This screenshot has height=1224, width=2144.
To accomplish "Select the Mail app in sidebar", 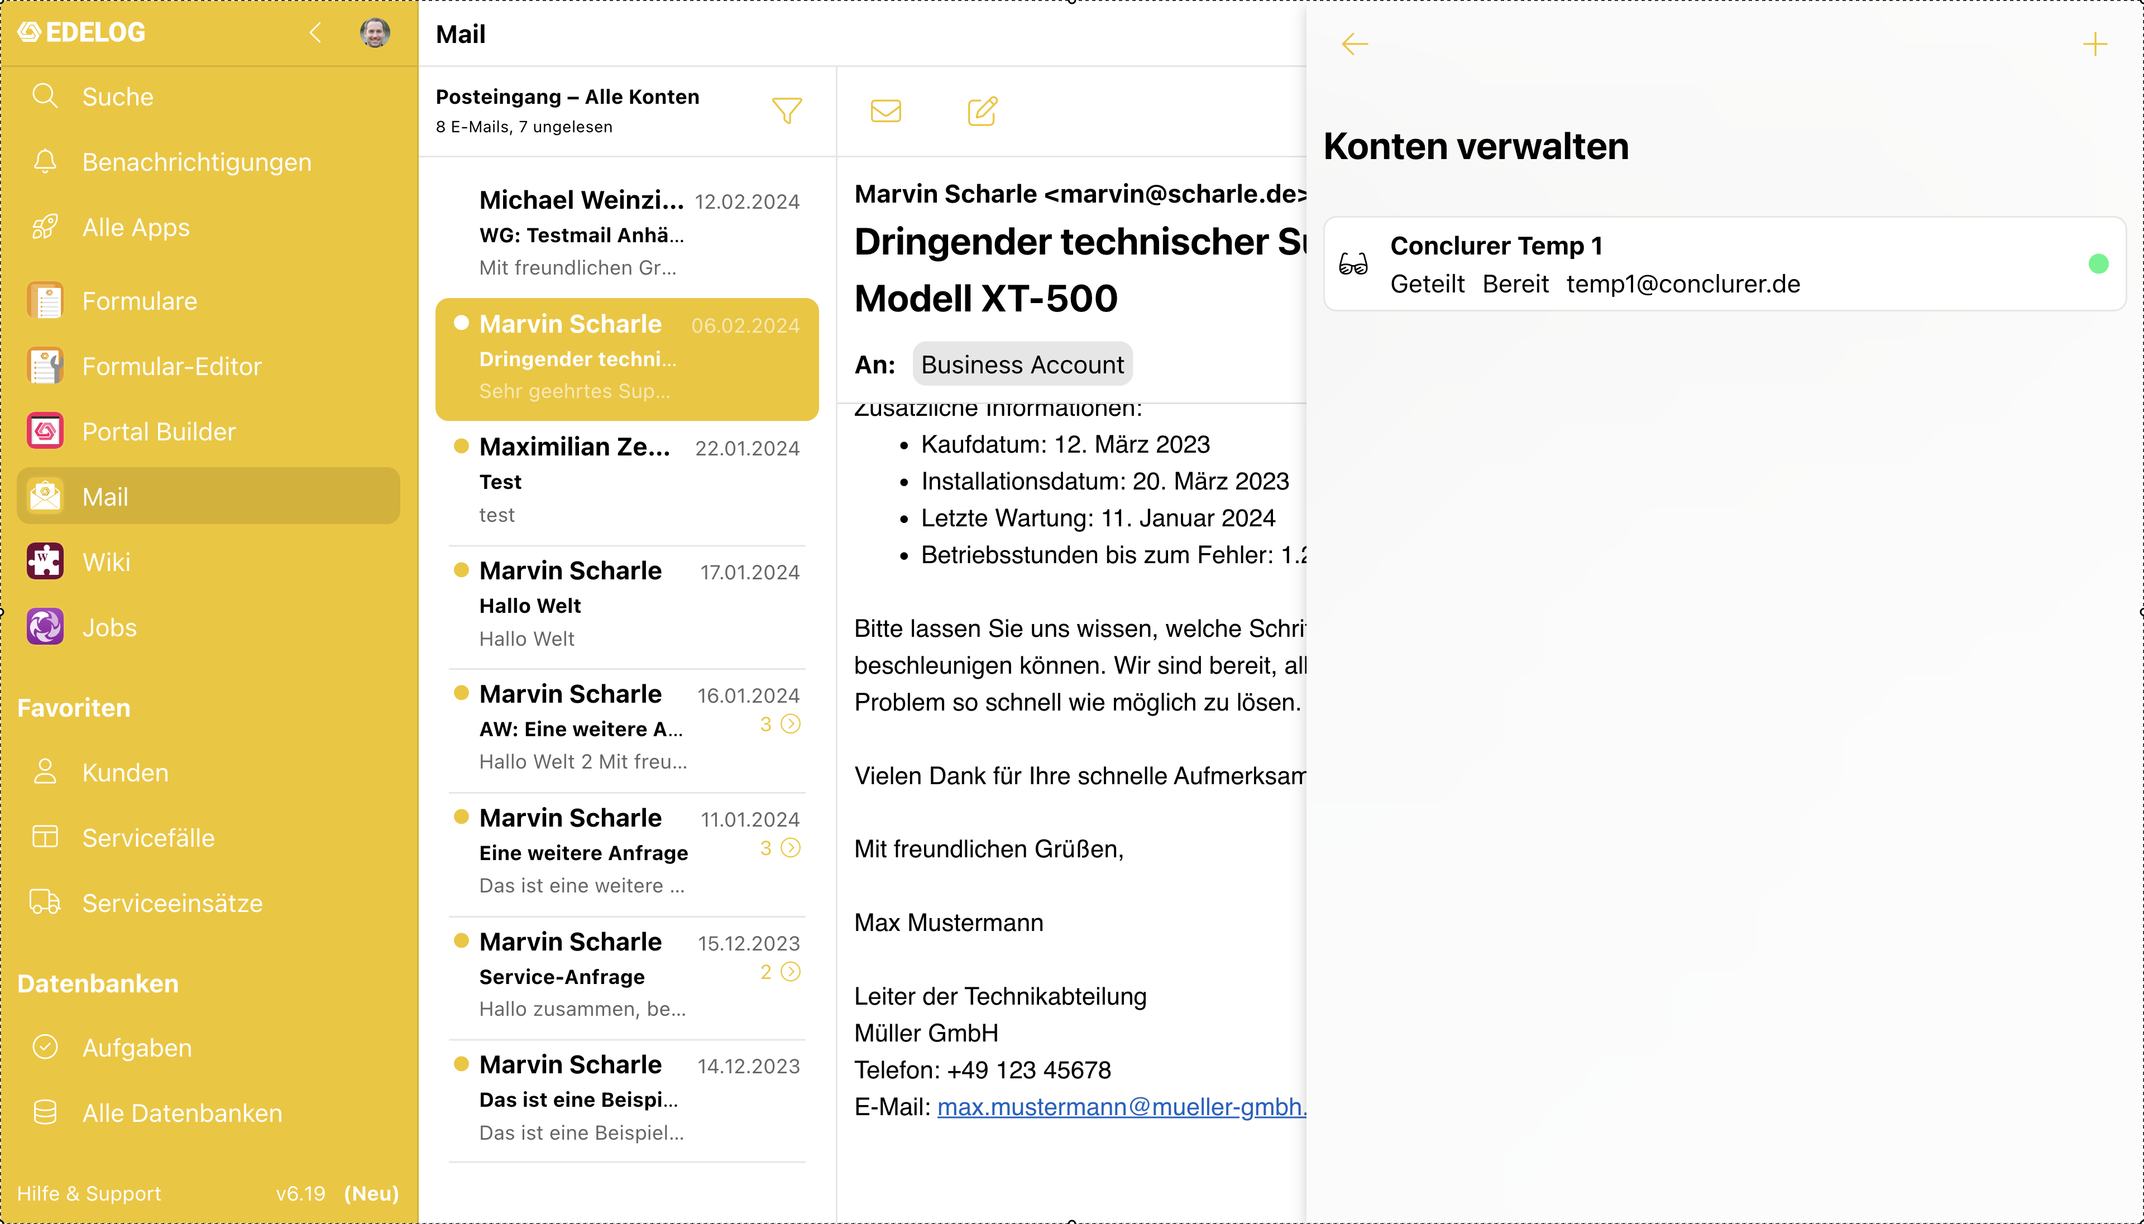I will click(x=208, y=496).
